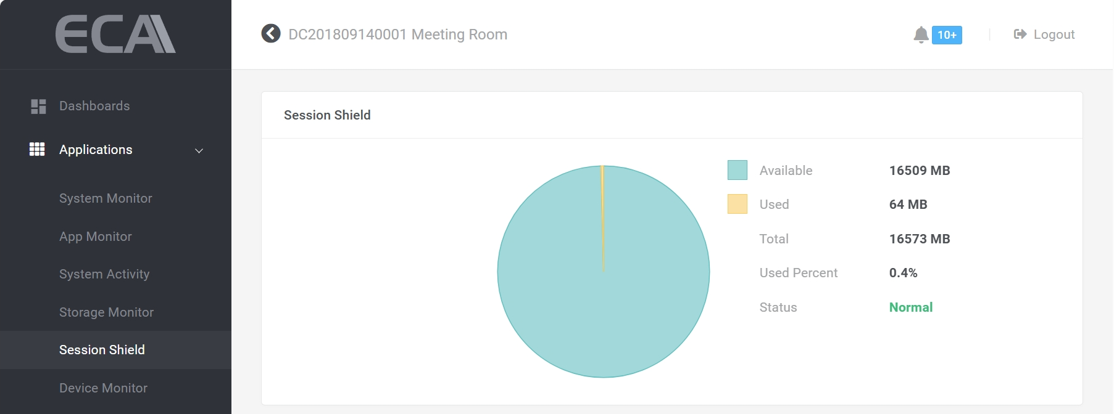Open Storage Monitor section

pyautogui.click(x=106, y=312)
